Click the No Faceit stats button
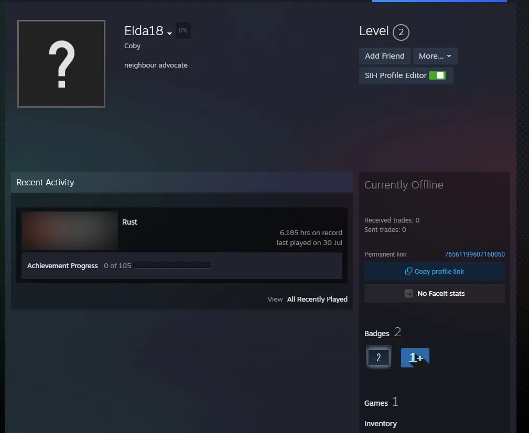This screenshot has width=529, height=433. click(x=435, y=294)
